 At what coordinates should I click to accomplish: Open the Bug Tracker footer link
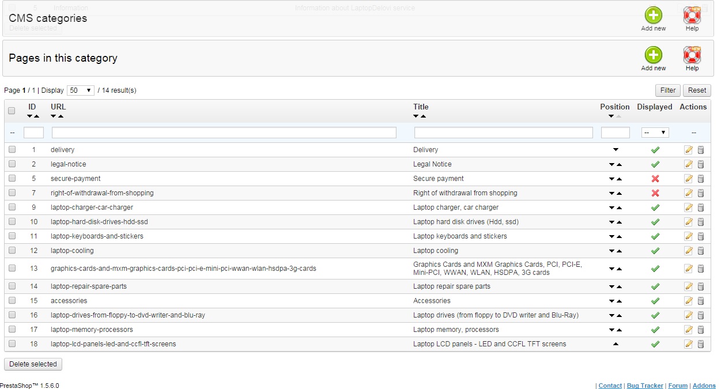click(645, 386)
